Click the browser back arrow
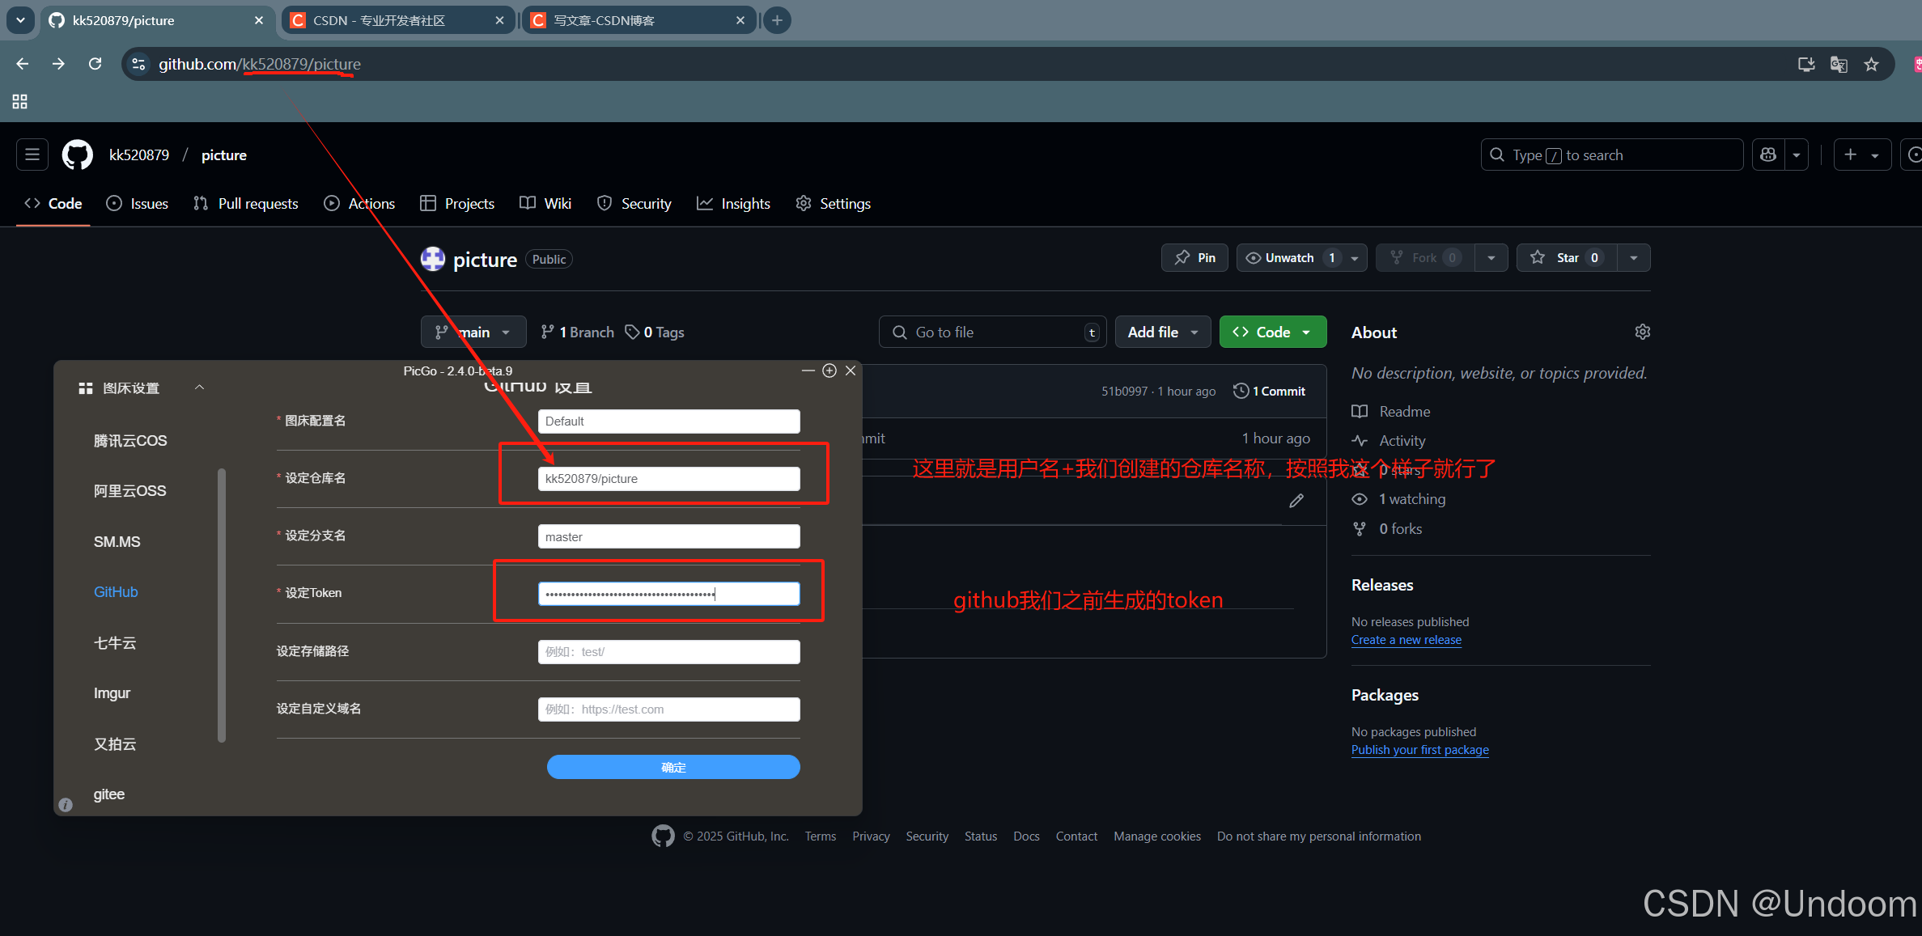Image resolution: width=1922 pixels, height=936 pixels. pos(22,64)
